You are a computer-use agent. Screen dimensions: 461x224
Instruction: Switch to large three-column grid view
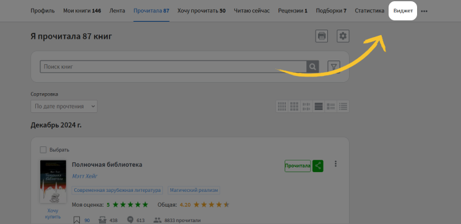coord(295,106)
